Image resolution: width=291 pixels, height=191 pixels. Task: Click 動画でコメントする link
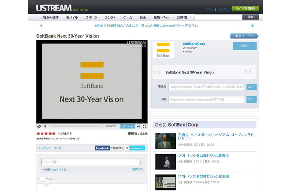click(54, 170)
